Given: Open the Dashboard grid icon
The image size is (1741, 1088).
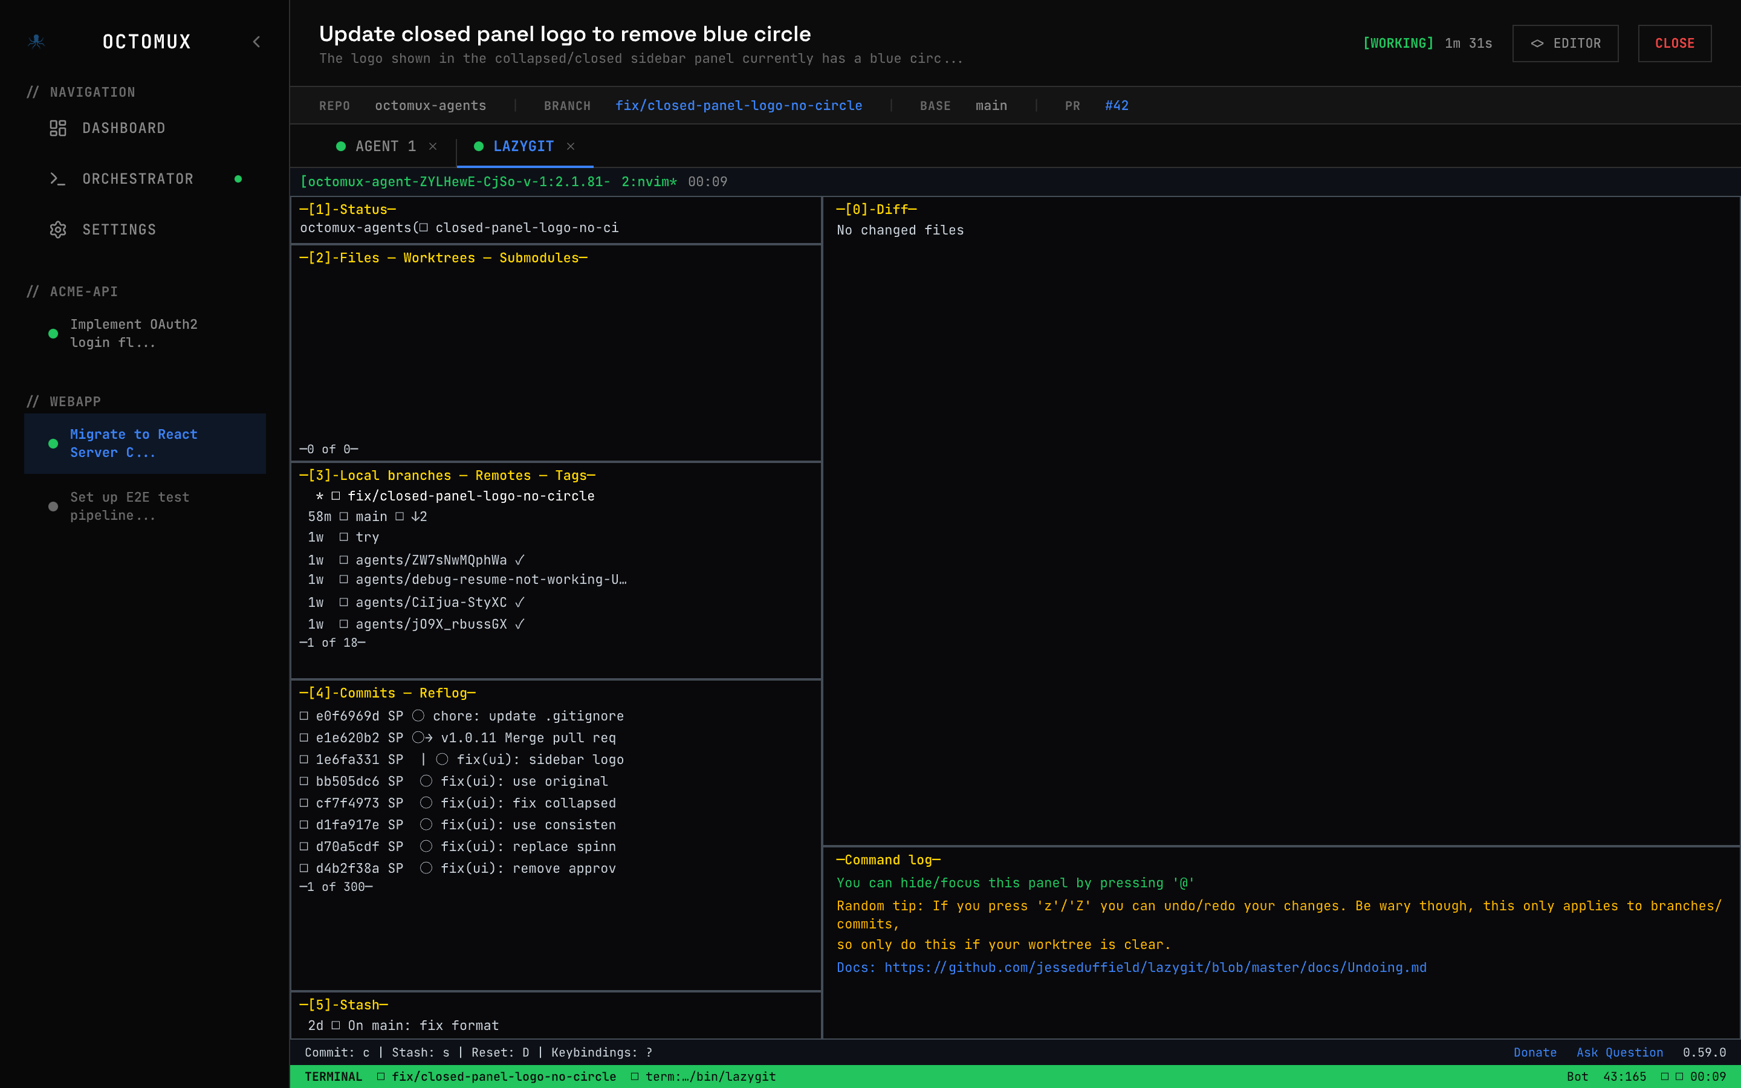Looking at the screenshot, I should (x=59, y=128).
